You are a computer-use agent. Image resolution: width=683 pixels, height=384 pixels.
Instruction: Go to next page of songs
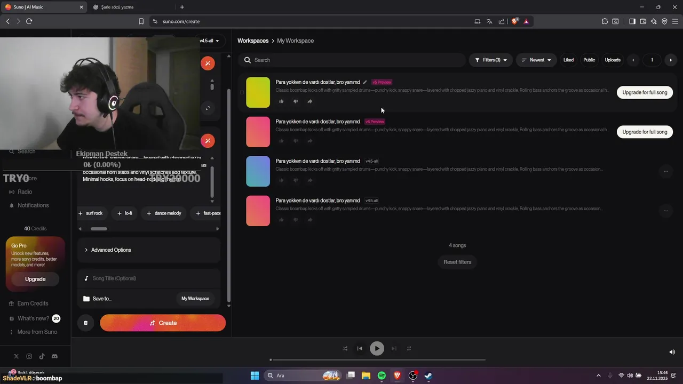click(x=671, y=60)
